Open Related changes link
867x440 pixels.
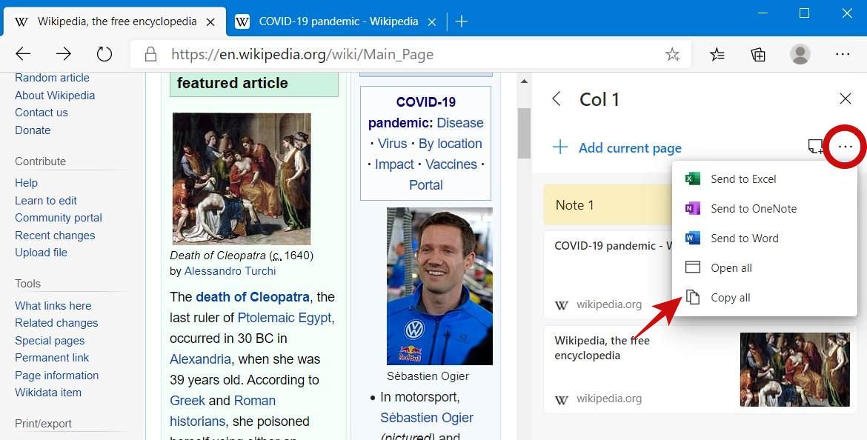click(x=56, y=322)
